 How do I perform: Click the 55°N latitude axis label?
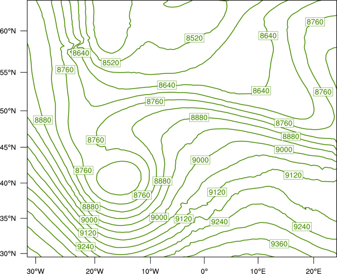8,72
